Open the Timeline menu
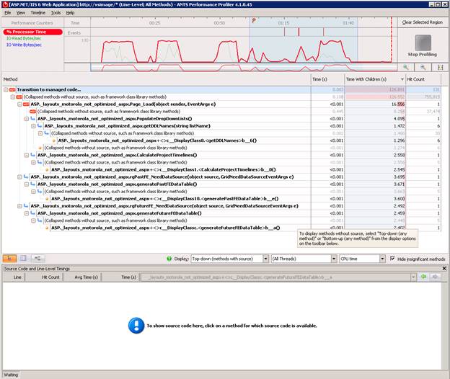This screenshot has height=379, width=450. (x=38, y=13)
